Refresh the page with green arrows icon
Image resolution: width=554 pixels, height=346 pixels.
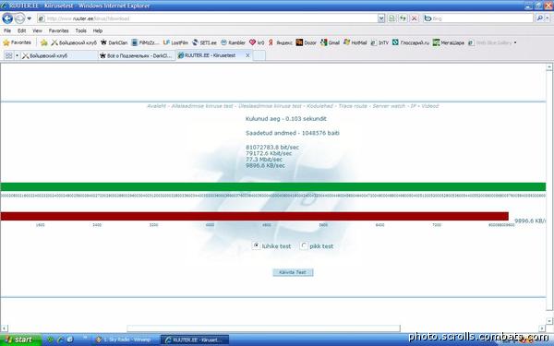(x=403, y=18)
